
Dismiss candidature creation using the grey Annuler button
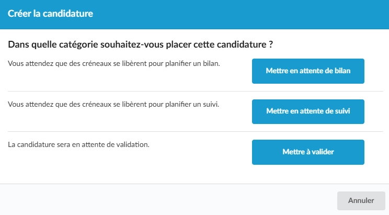click(361, 200)
